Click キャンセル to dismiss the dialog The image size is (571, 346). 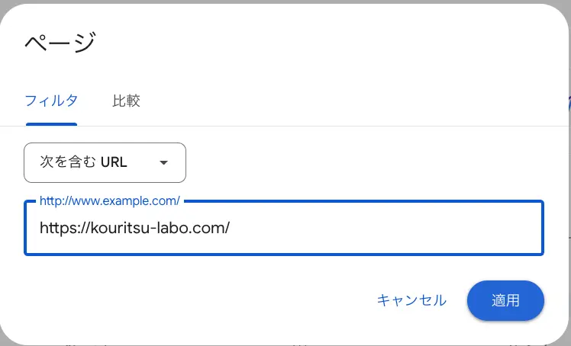(x=411, y=300)
